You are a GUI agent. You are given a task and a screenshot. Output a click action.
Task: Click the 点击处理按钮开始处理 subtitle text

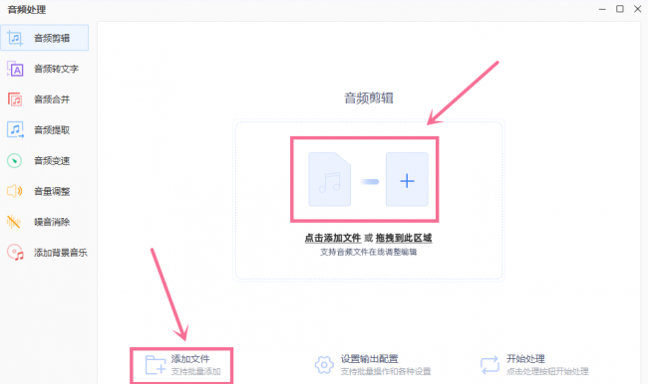547,372
